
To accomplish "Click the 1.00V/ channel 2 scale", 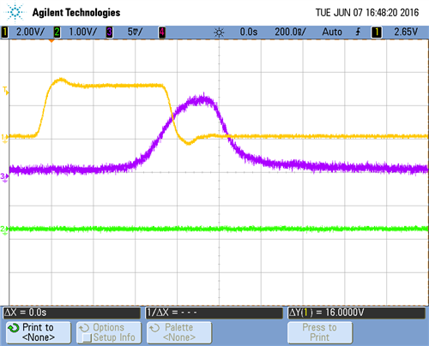I will [83, 32].
